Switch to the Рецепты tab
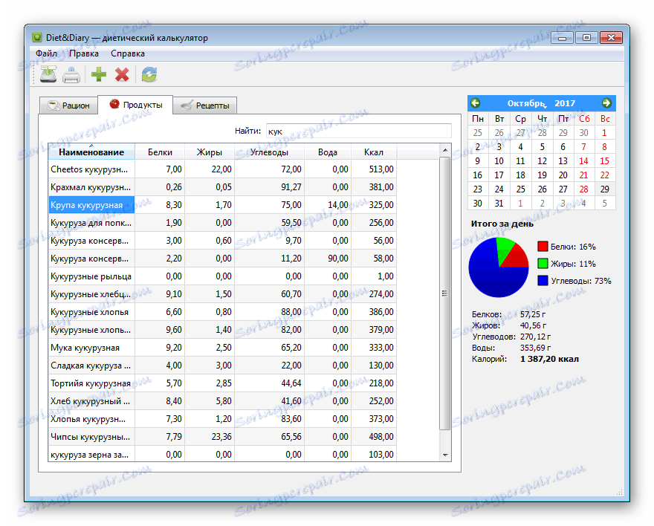Image resolution: width=654 pixels, height=526 pixels. (x=204, y=105)
